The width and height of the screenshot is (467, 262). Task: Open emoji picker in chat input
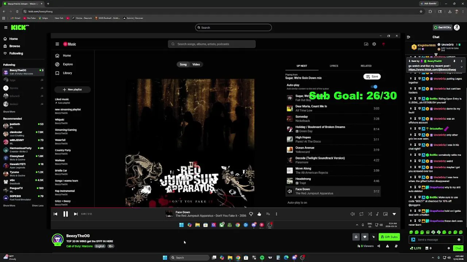459,240
